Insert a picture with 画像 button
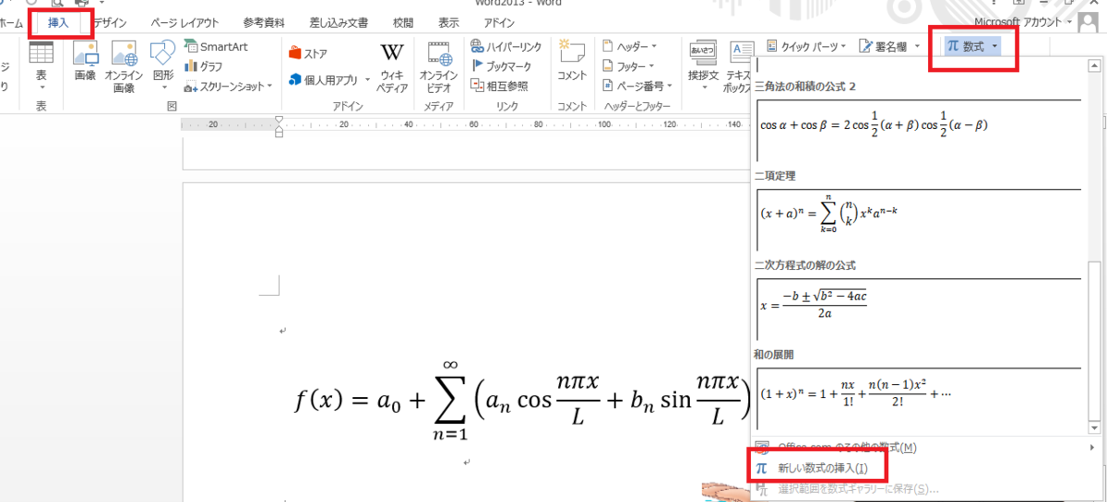 pyautogui.click(x=85, y=63)
